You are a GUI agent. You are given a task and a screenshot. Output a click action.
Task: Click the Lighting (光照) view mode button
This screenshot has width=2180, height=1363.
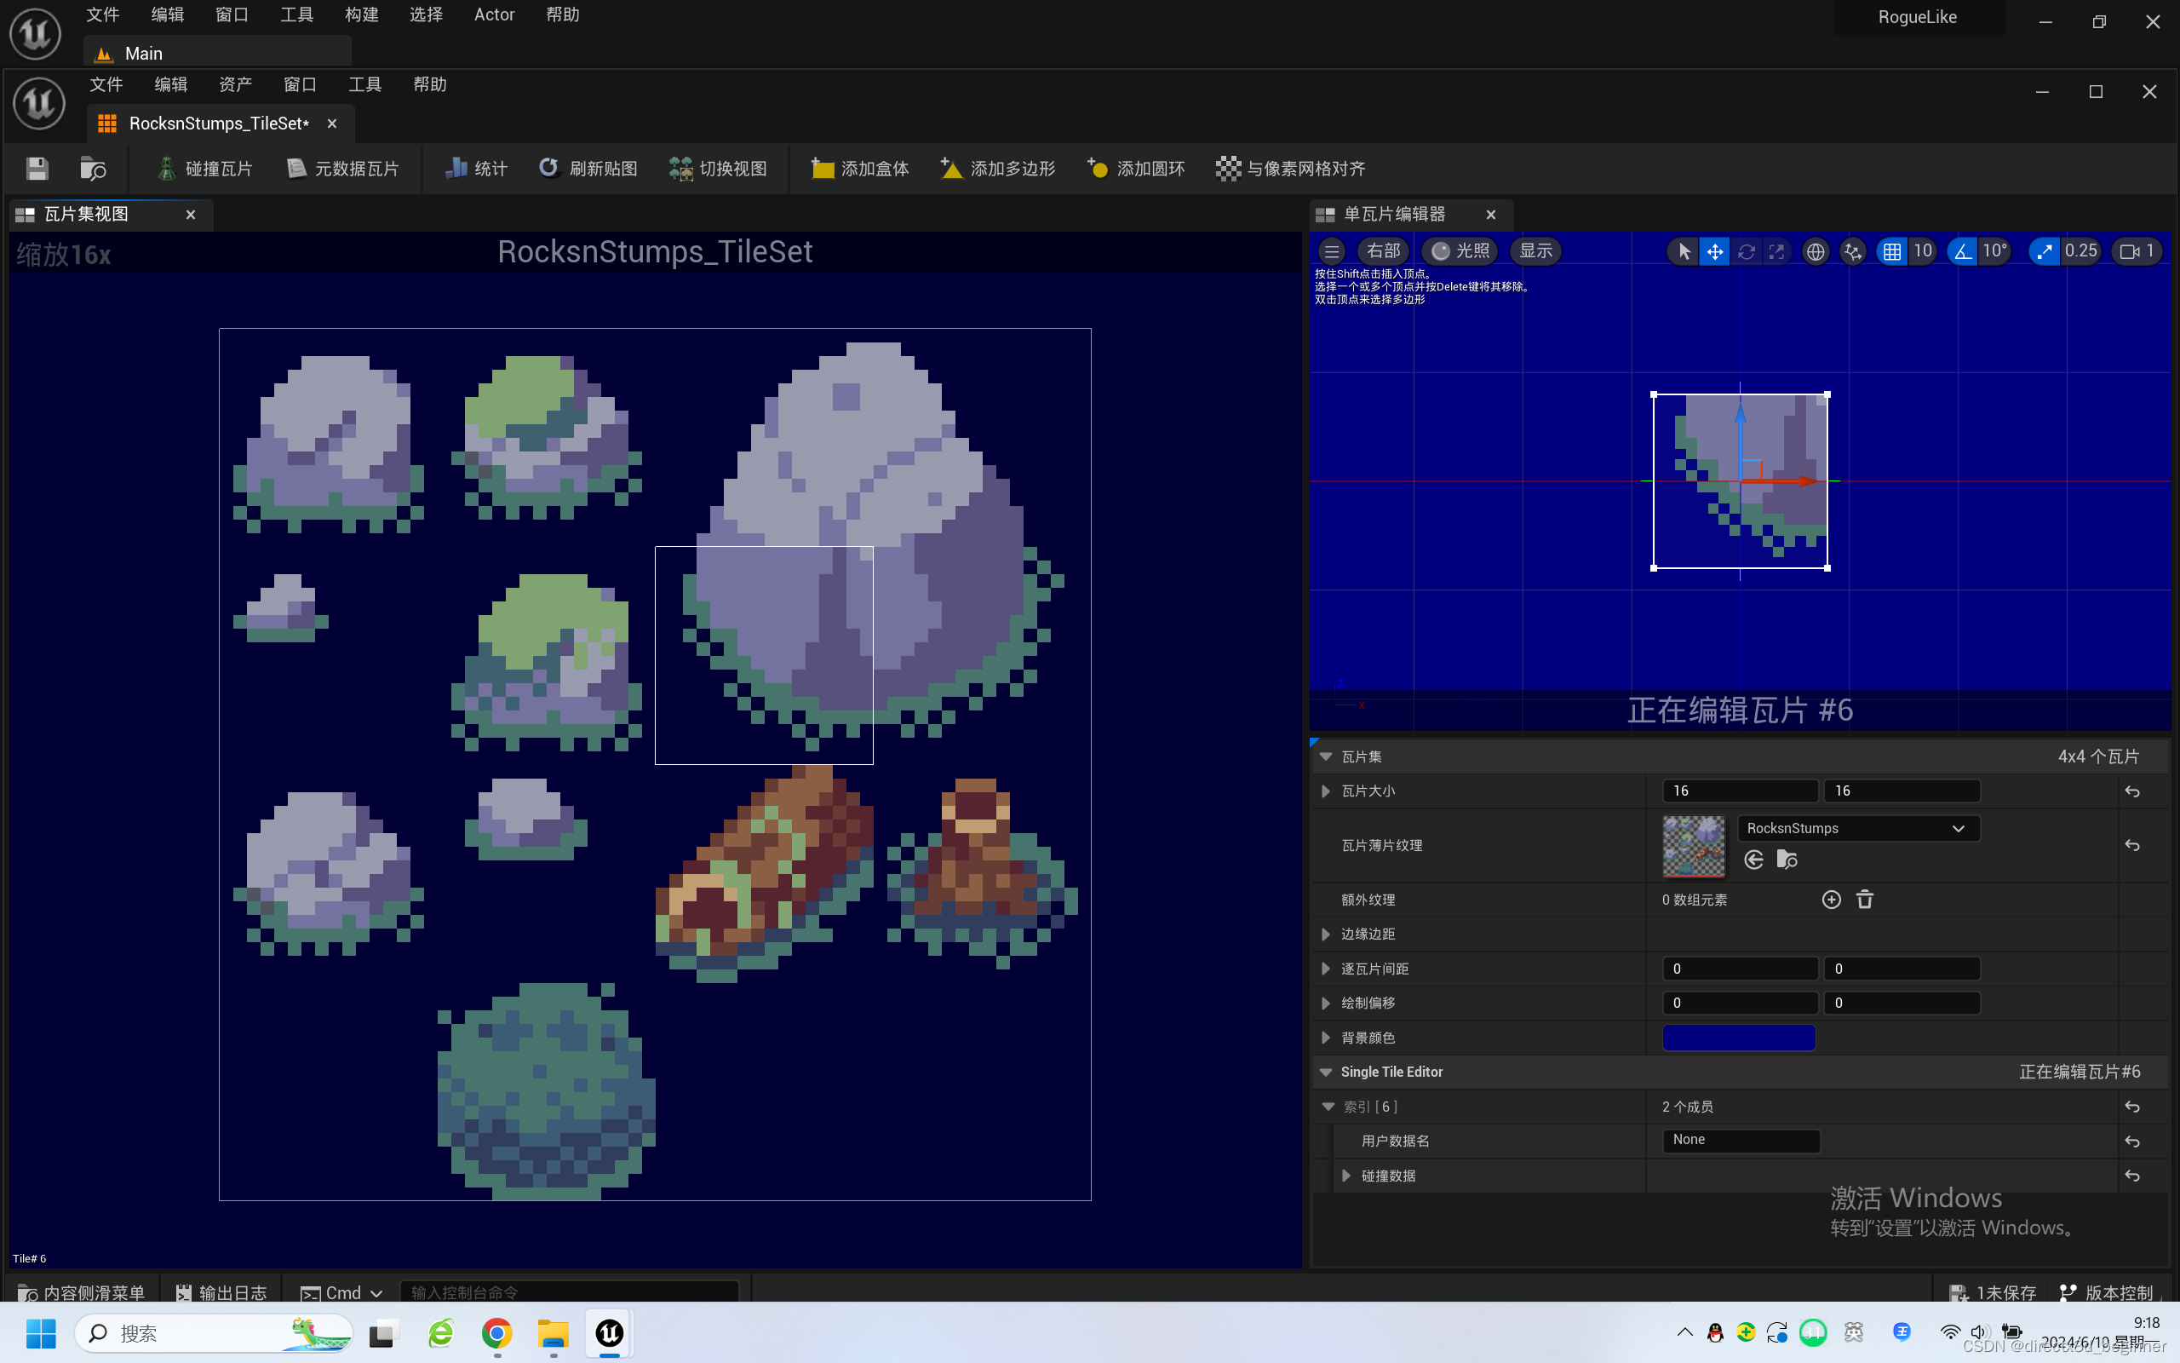(1460, 251)
